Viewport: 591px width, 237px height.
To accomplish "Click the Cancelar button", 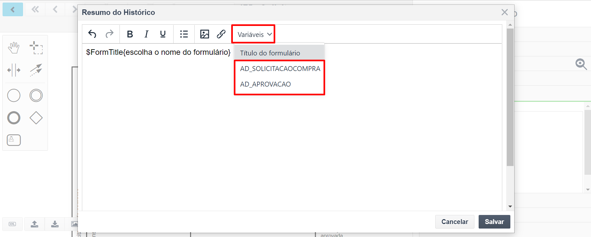I will pos(455,222).
